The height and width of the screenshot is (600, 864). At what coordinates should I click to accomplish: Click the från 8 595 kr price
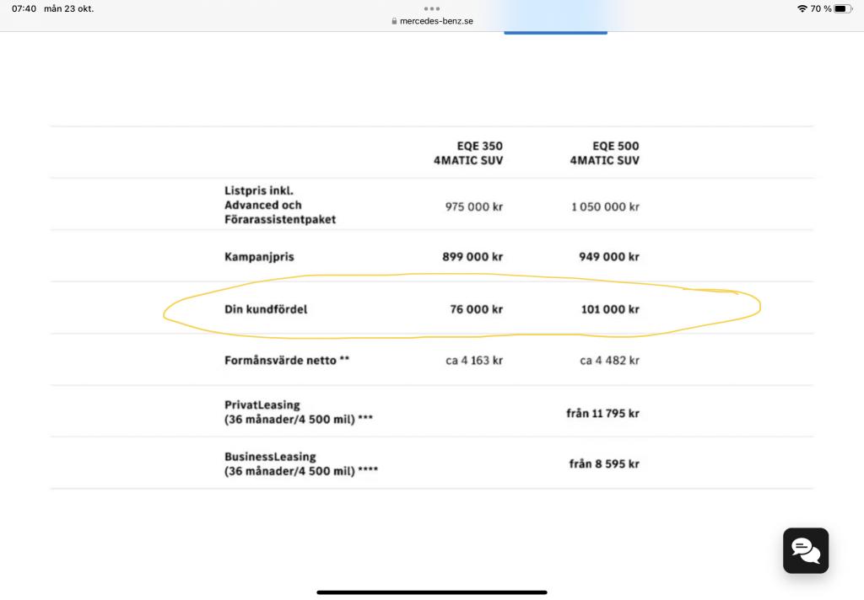604,464
